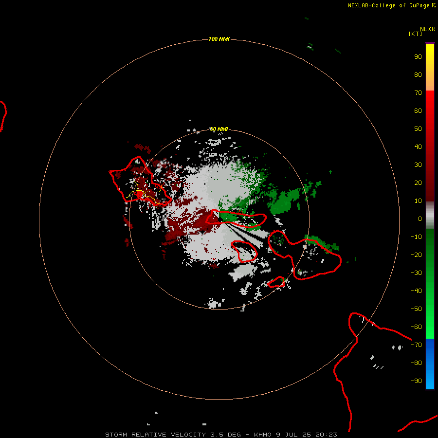
Task: Click the NEXLAB-College of DuPage watermark text
Action: pos(392,5)
